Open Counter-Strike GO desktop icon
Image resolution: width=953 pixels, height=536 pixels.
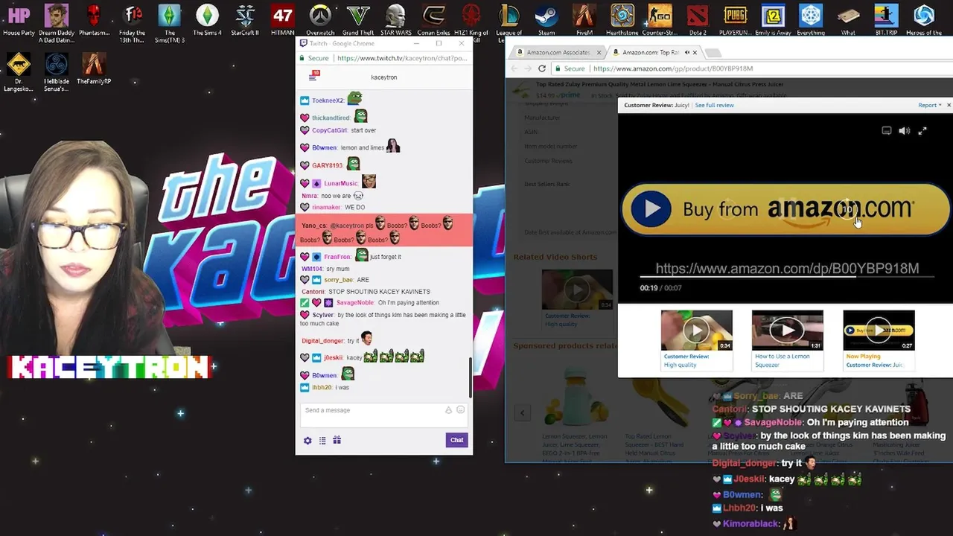[x=660, y=19]
